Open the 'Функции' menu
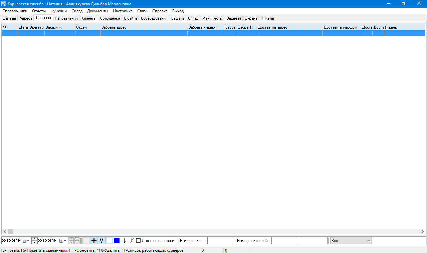 point(58,11)
